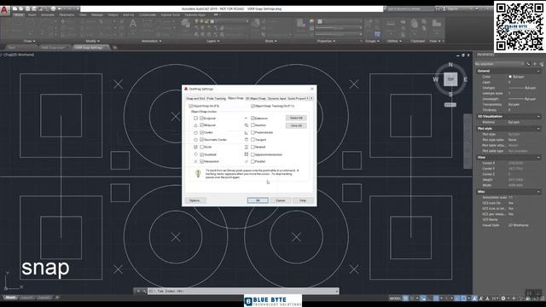Viewport: 546px width, 307px height.
Task: Close the command line with X icon
Action: tap(138, 291)
